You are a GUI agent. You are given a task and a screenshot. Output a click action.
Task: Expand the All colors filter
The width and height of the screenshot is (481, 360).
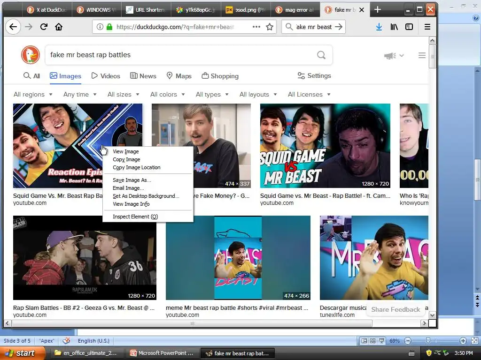168,94
